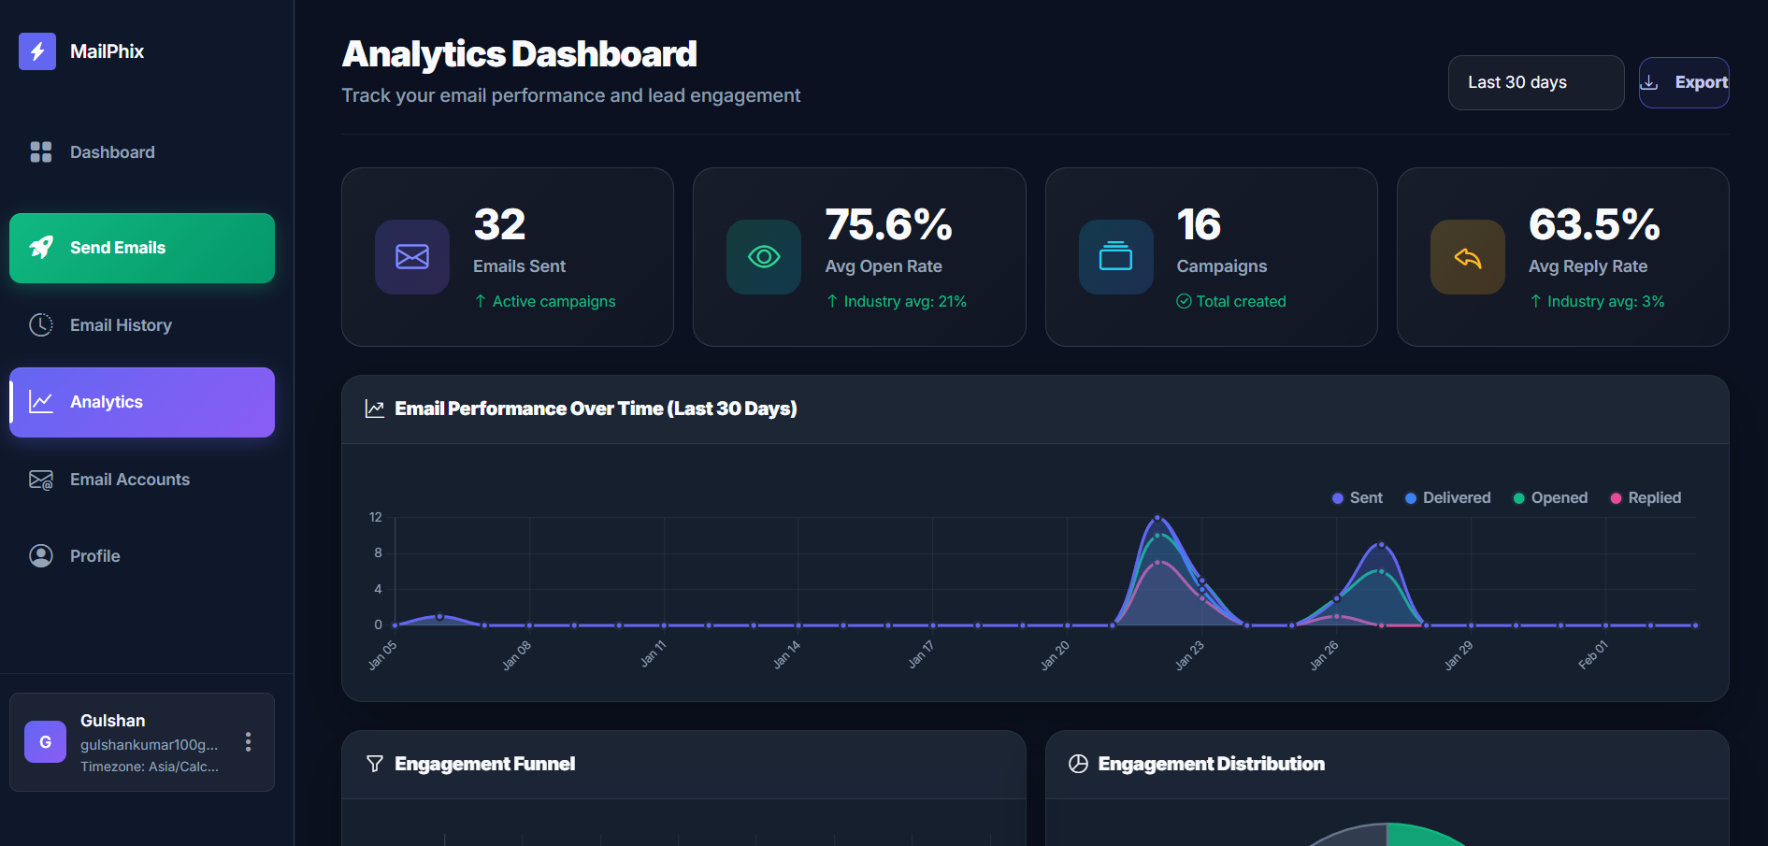Click the Send Emails rocket icon
Image resolution: width=1768 pixels, height=846 pixels.
[41, 248]
